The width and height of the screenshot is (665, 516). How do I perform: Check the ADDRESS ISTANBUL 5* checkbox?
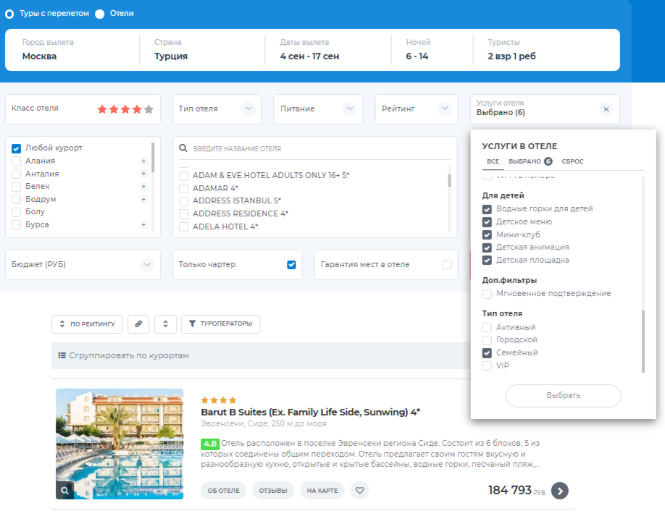click(x=184, y=200)
